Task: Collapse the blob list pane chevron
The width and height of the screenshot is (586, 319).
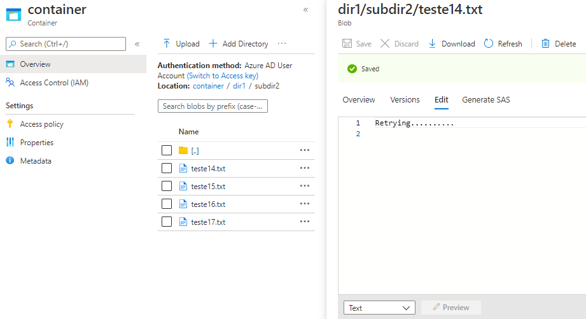Action: [305, 10]
